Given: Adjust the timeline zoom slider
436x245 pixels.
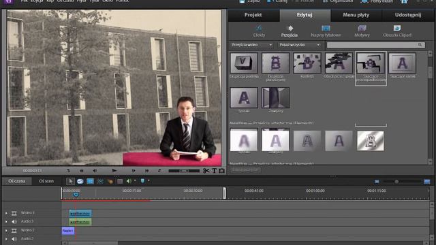Looking at the screenshot, I should pos(396,182).
